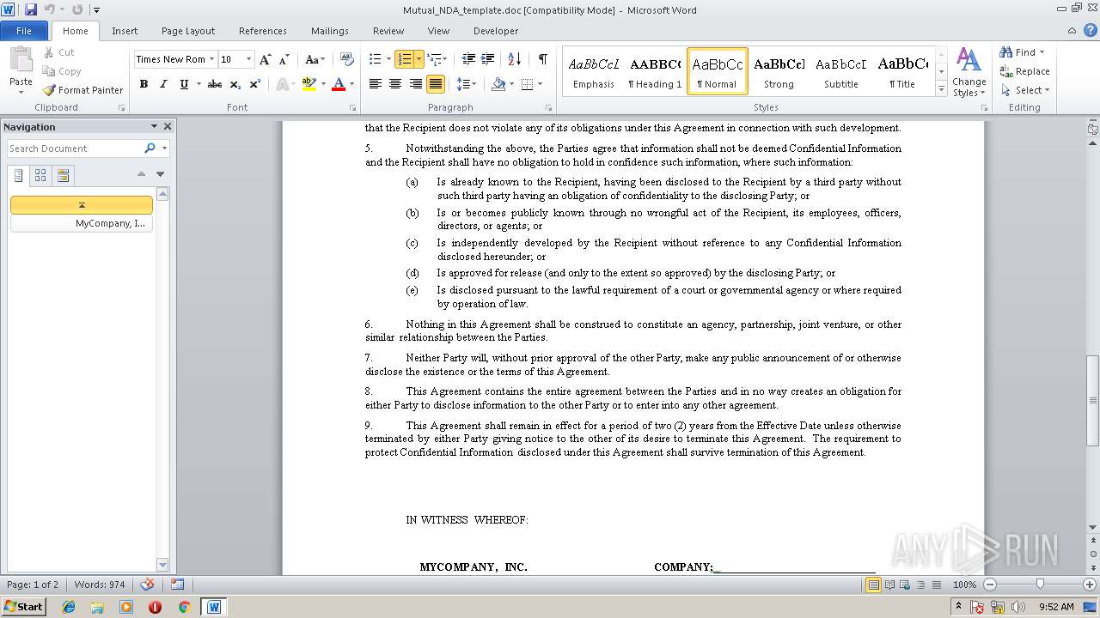Toggle Numbering list format
Screen dimensions: 1100x618
[x=405, y=59]
